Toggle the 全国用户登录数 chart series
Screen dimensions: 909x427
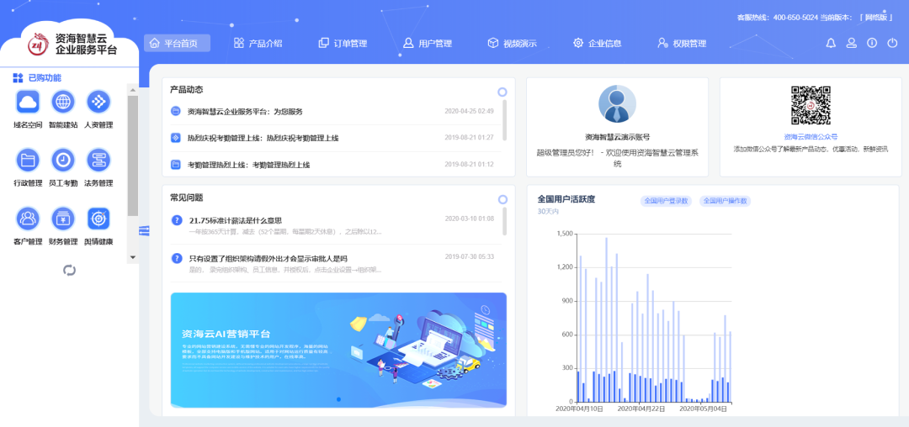click(x=667, y=201)
